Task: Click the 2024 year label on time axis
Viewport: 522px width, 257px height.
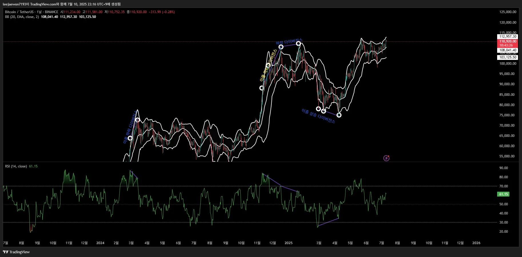Action: pos(100,243)
